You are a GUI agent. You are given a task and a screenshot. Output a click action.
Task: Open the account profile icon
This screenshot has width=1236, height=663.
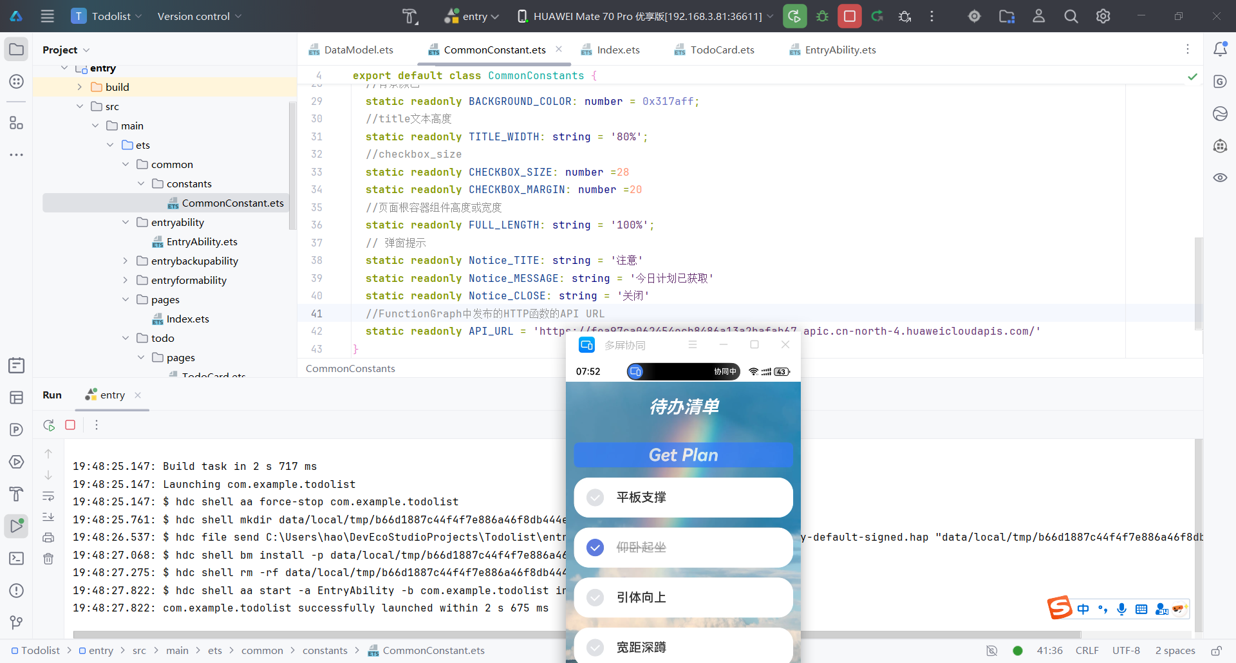[x=1039, y=16]
